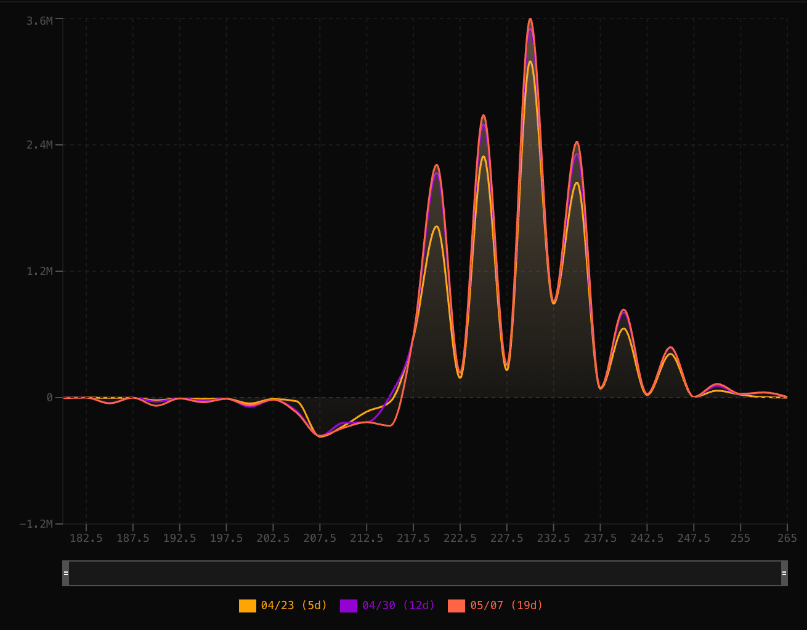
Task: Hide the 04/30 (12d) series label
Action: [399, 605]
